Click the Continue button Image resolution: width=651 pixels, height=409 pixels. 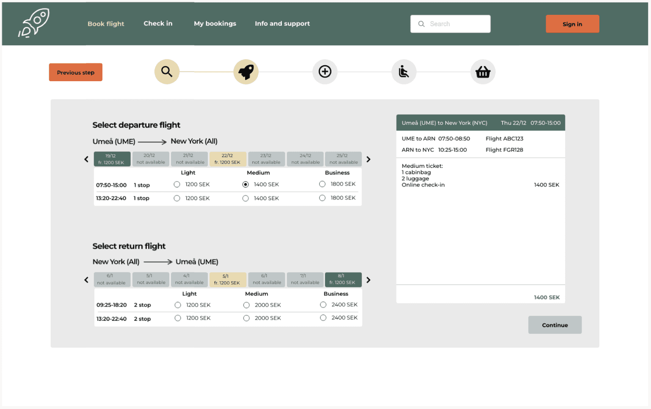pyautogui.click(x=555, y=325)
